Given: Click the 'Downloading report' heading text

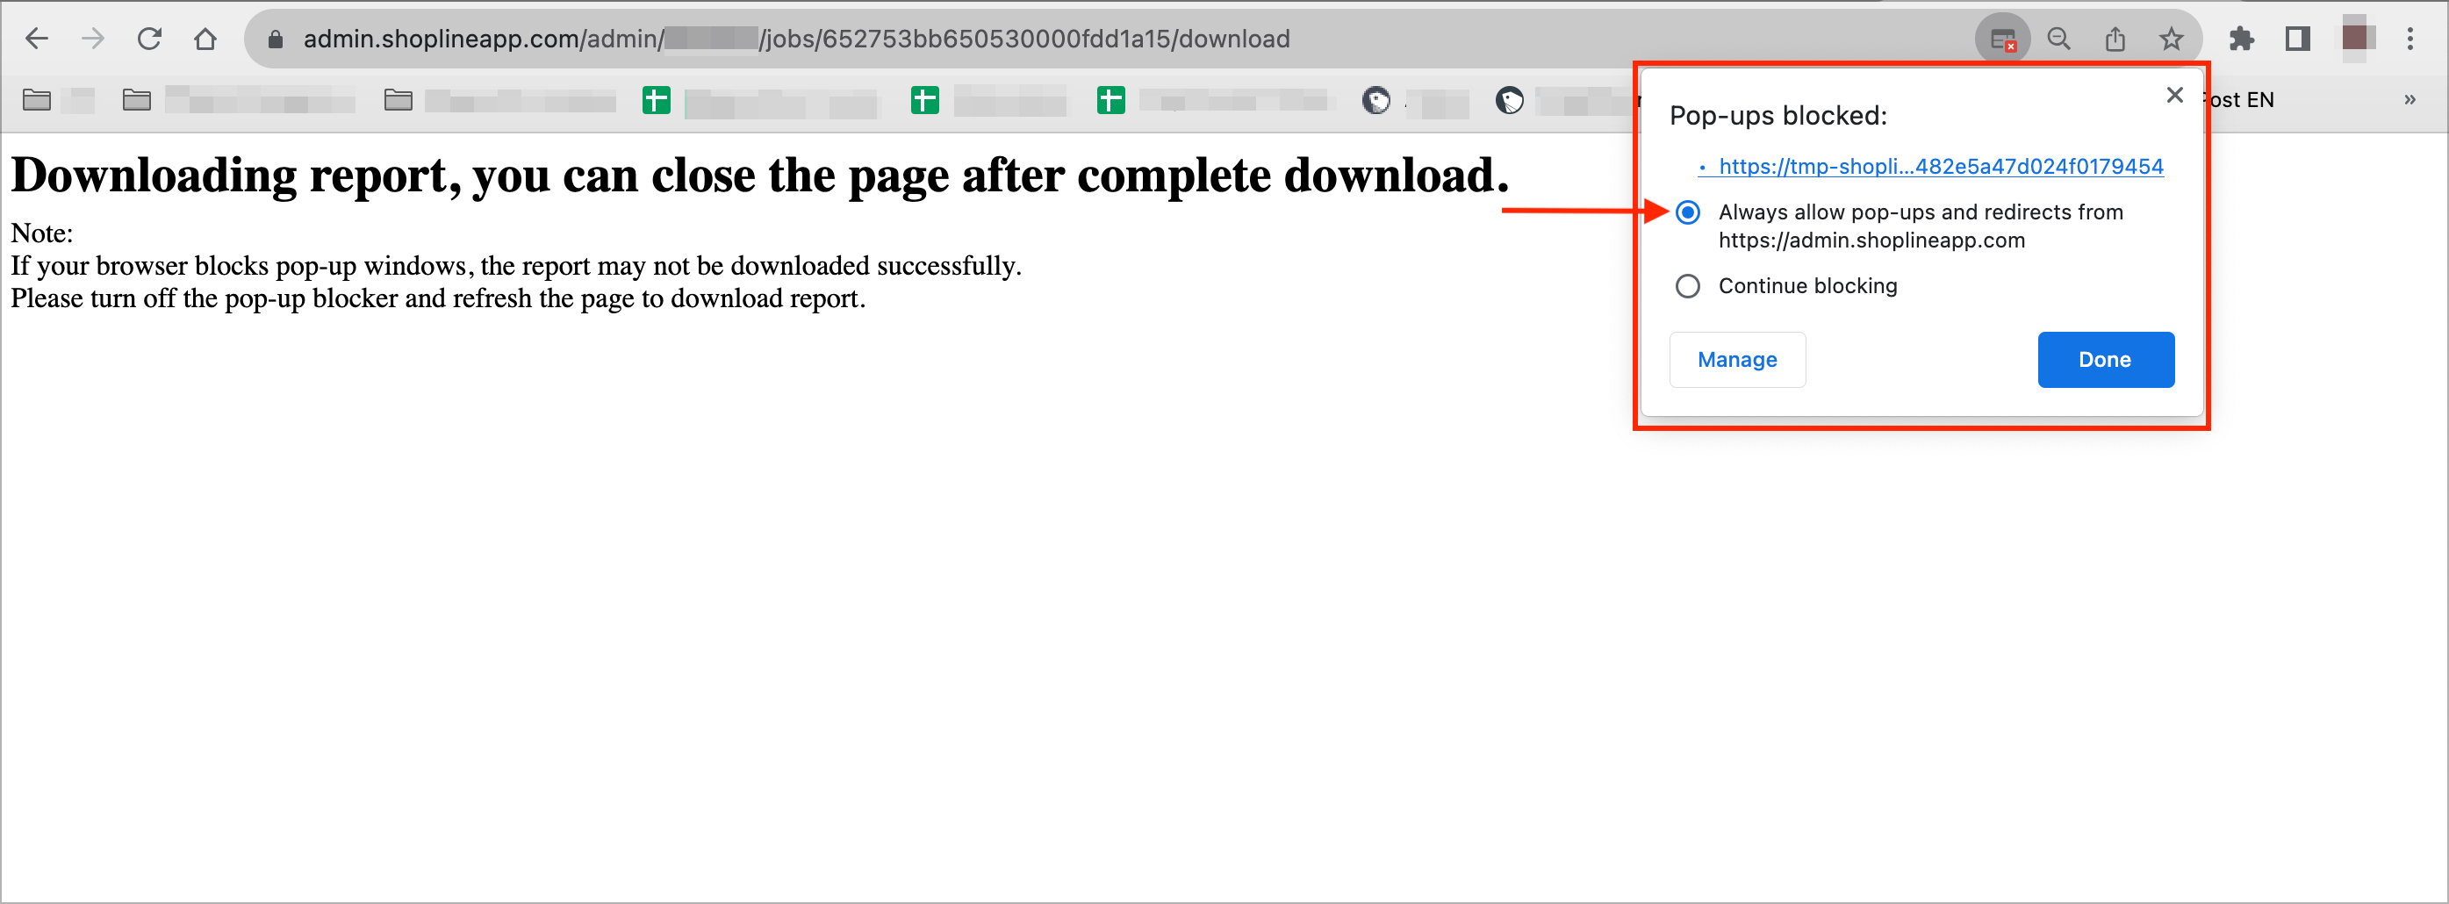Looking at the screenshot, I should 759,176.
